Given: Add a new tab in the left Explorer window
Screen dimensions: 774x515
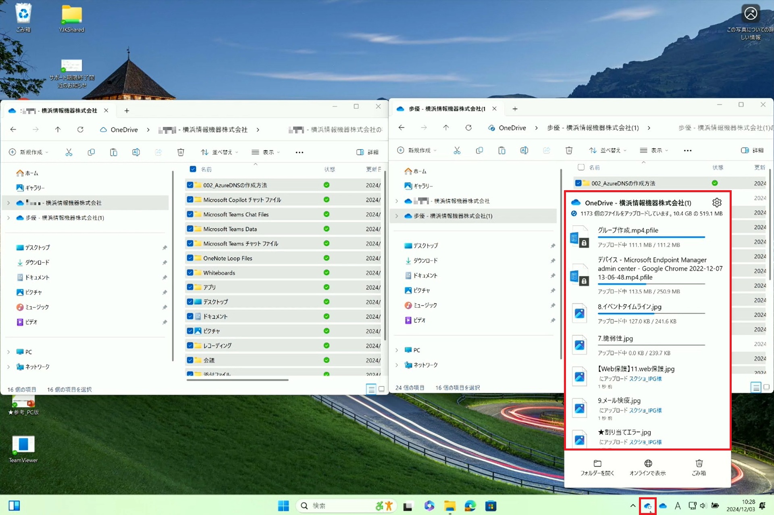Looking at the screenshot, I should point(127,110).
